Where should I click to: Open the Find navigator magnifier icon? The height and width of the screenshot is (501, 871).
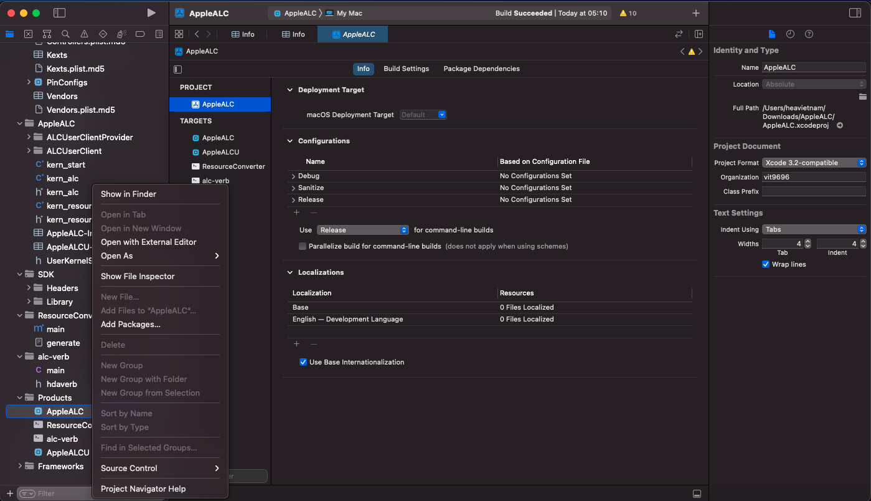point(65,34)
